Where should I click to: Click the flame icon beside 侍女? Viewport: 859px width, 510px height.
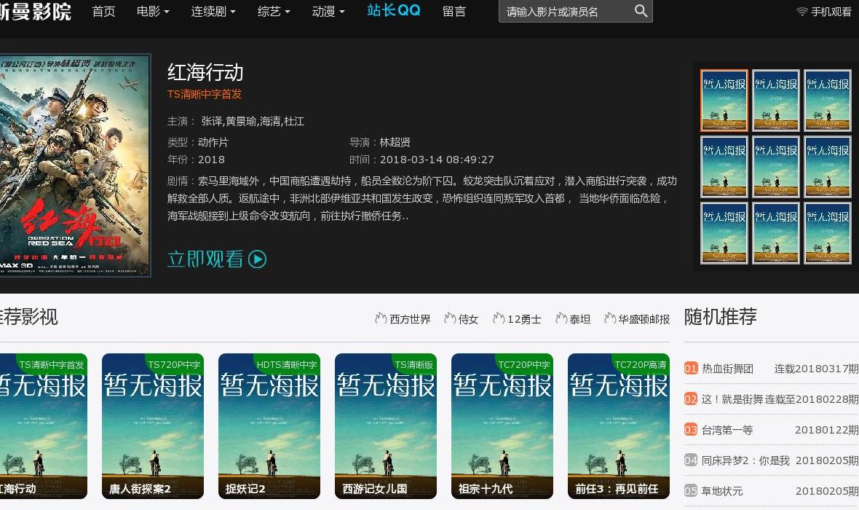pyautogui.click(x=450, y=318)
